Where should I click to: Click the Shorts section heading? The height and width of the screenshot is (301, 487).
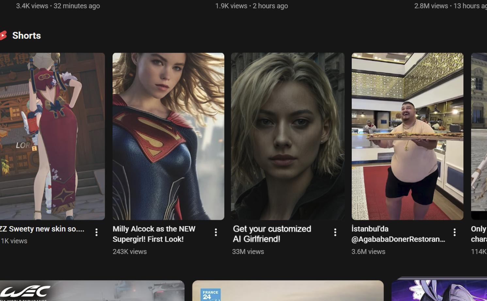[26, 36]
